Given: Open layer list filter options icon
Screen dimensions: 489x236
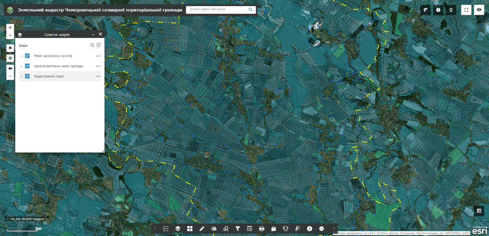Looking at the screenshot, I should tap(98, 45).
